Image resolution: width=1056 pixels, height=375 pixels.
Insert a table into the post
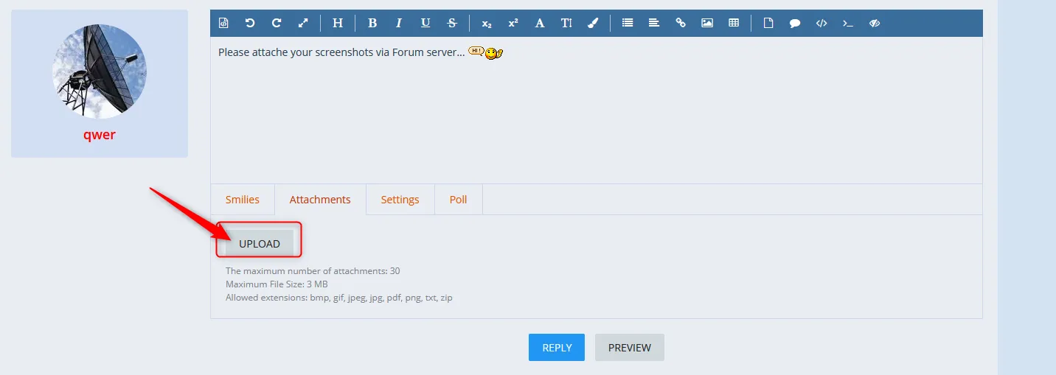coord(734,23)
